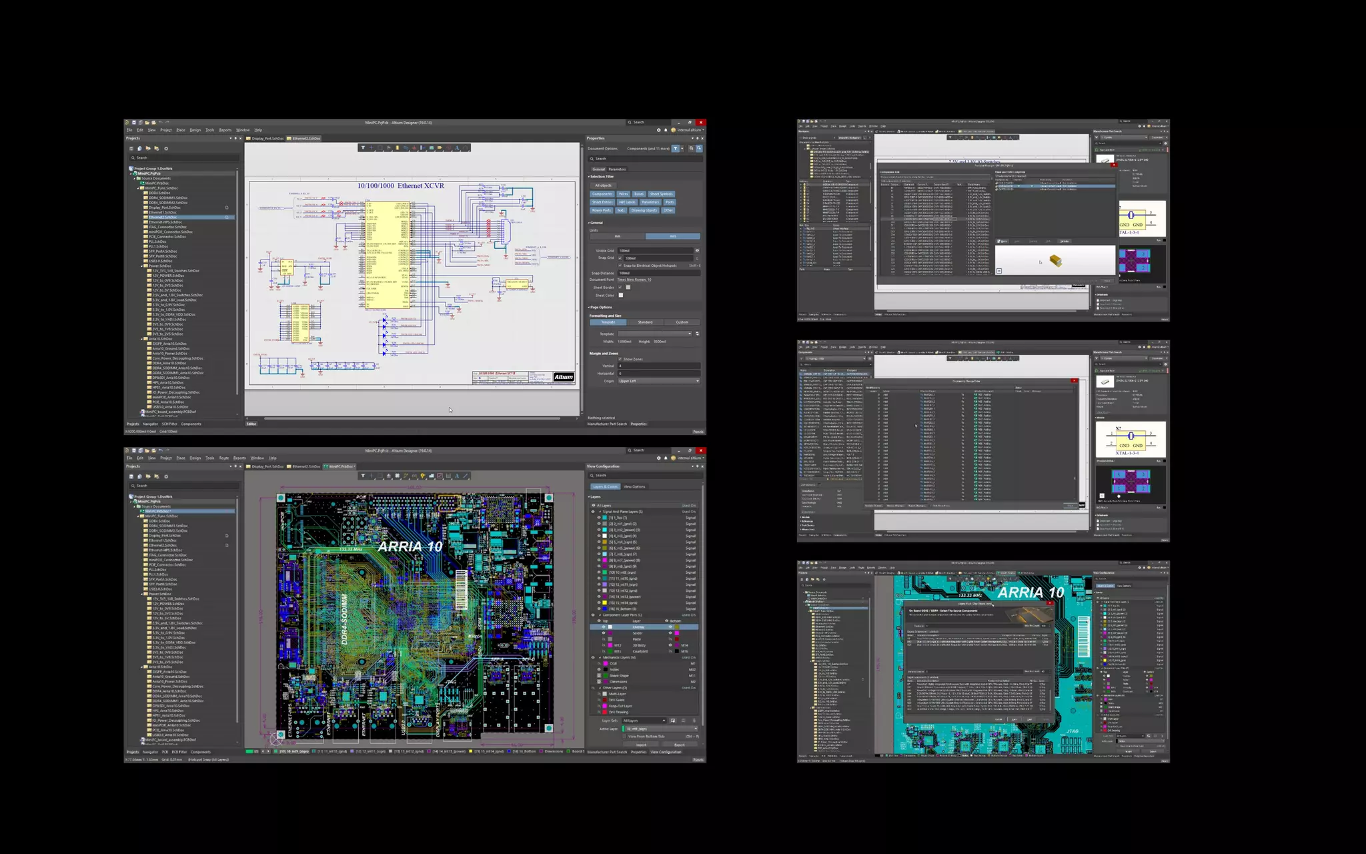Select the Place Text String tool
The image size is (1366, 854).
pos(457,147)
